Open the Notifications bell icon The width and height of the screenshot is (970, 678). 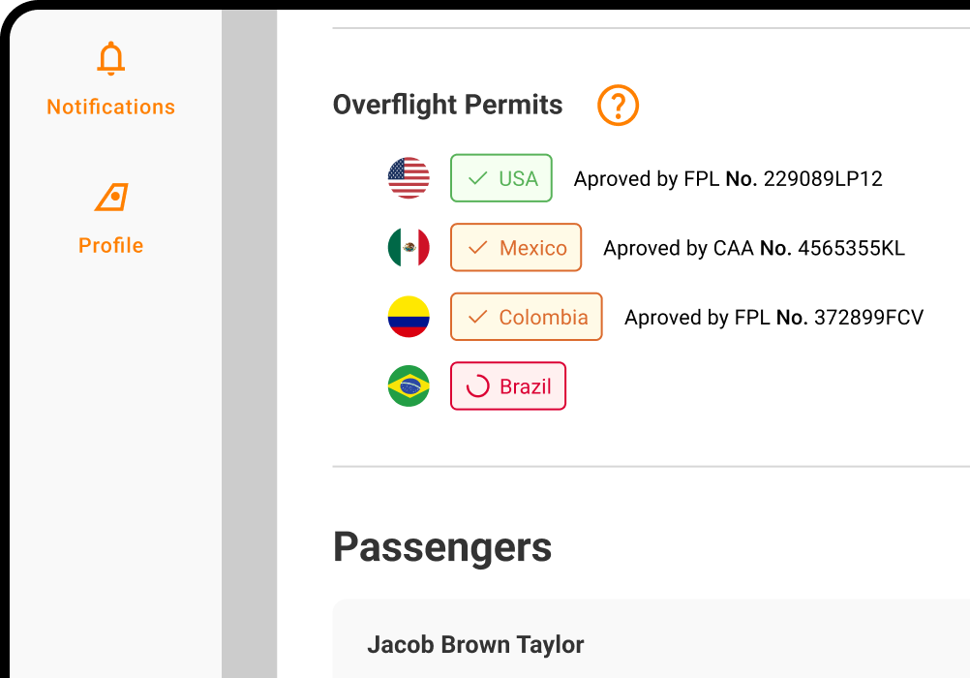pos(110,58)
